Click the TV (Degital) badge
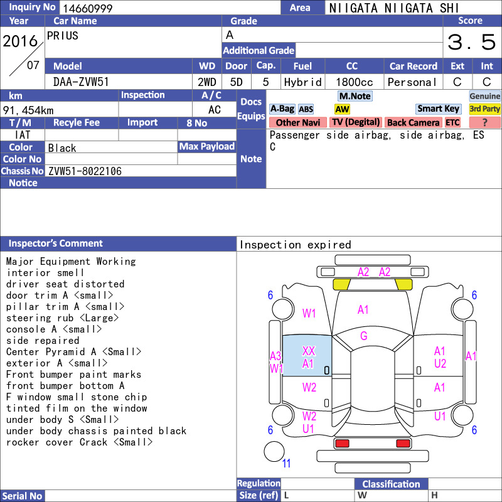Image resolution: width=502 pixels, height=502 pixels. pos(356,122)
